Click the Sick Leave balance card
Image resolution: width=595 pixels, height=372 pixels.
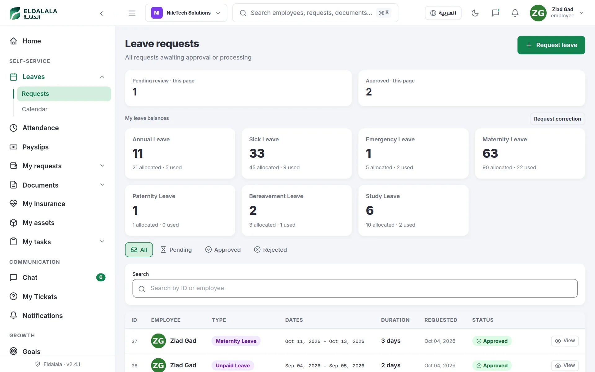pos(297,153)
